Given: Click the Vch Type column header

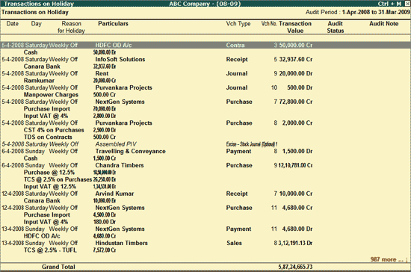Looking at the screenshot, I should [238, 24].
